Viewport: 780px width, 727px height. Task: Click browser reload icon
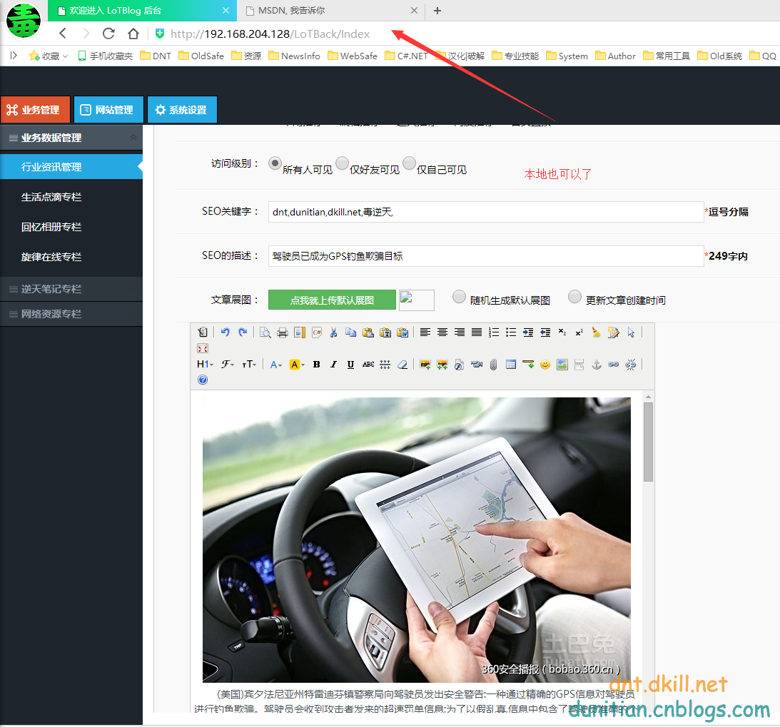point(108,34)
